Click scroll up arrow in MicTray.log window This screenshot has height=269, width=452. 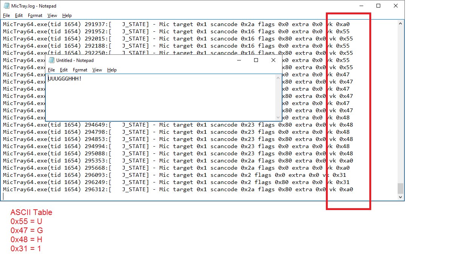(400, 24)
